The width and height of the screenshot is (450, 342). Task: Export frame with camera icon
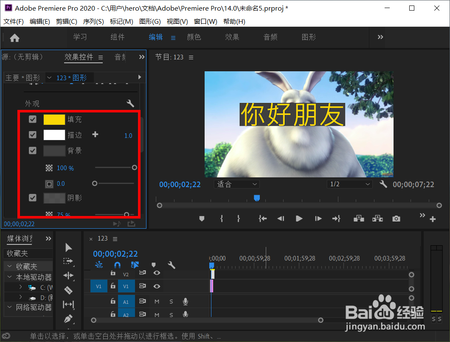tap(396, 219)
